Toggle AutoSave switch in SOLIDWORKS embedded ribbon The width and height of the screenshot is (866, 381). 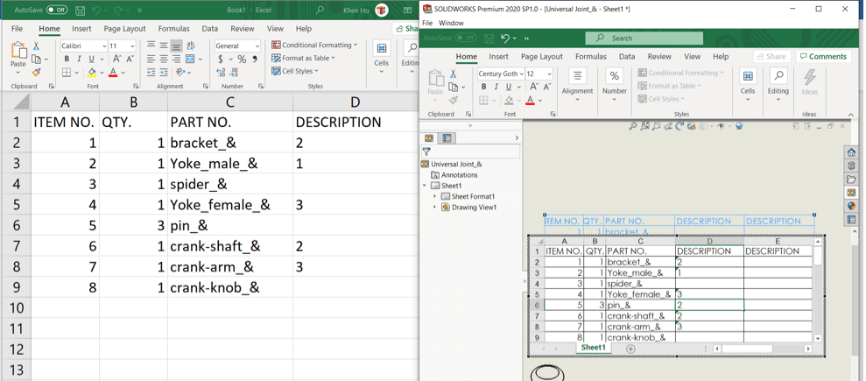[465, 38]
